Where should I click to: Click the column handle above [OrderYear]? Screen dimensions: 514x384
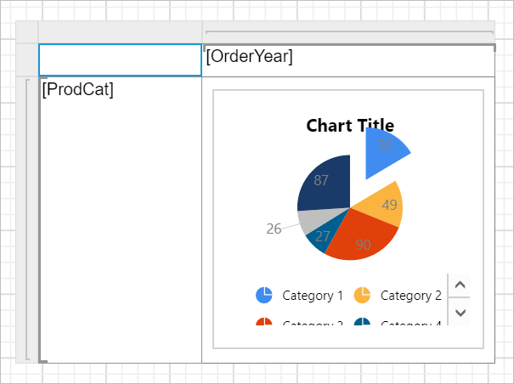point(348,31)
